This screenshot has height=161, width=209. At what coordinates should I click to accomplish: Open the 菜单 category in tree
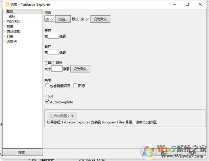pyautogui.click(x=10, y=26)
